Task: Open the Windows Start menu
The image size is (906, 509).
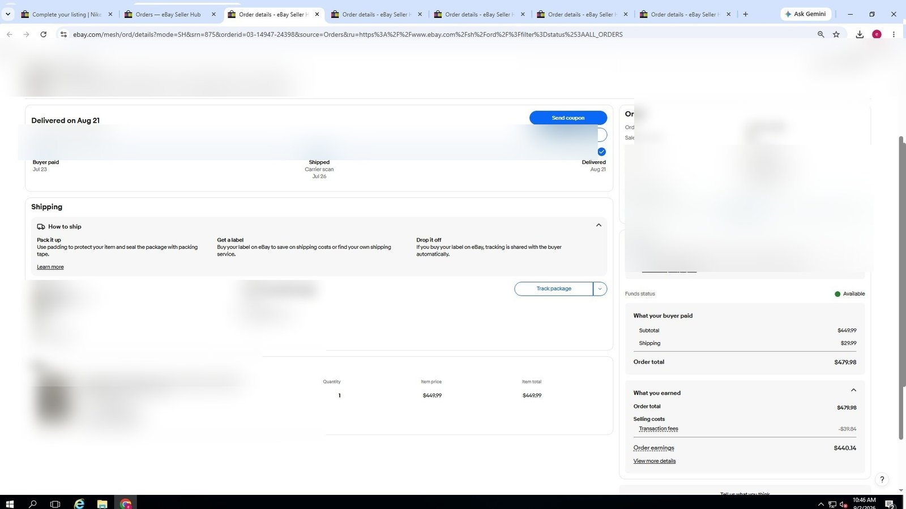Action: tap(9, 503)
